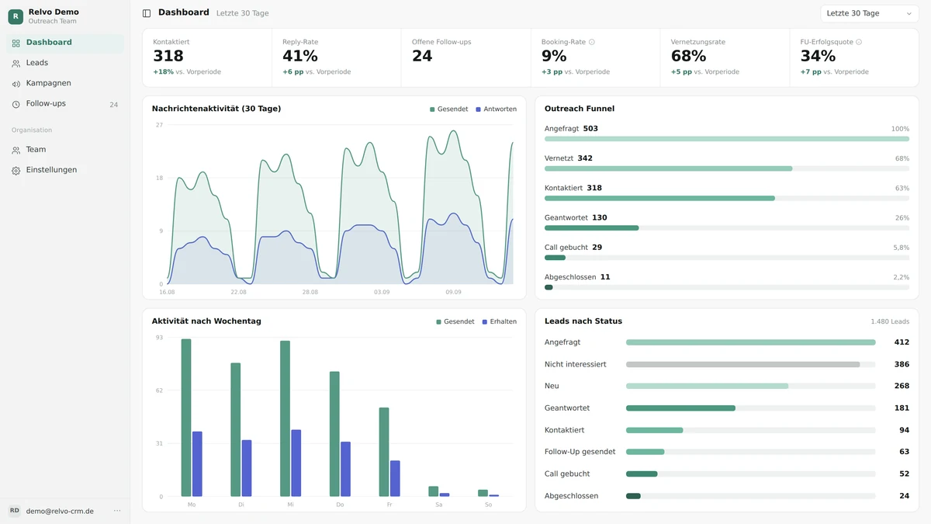Click the 1.480 Leads total label
The width and height of the screenshot is (931, 524).
pos(890,321)
